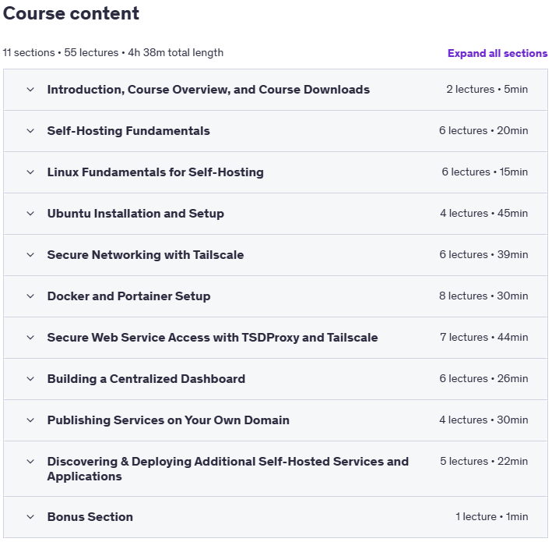Open Building a Centralized Dashboard title
Screen dimensions: 552x542
146,379
